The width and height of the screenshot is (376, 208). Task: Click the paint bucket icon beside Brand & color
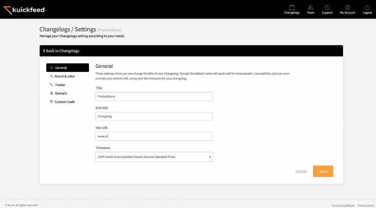[51, 76]
